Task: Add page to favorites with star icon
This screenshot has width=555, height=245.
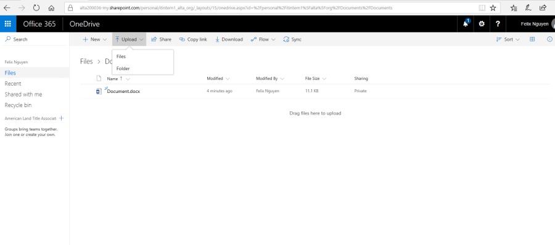Action: coord(493,8)
